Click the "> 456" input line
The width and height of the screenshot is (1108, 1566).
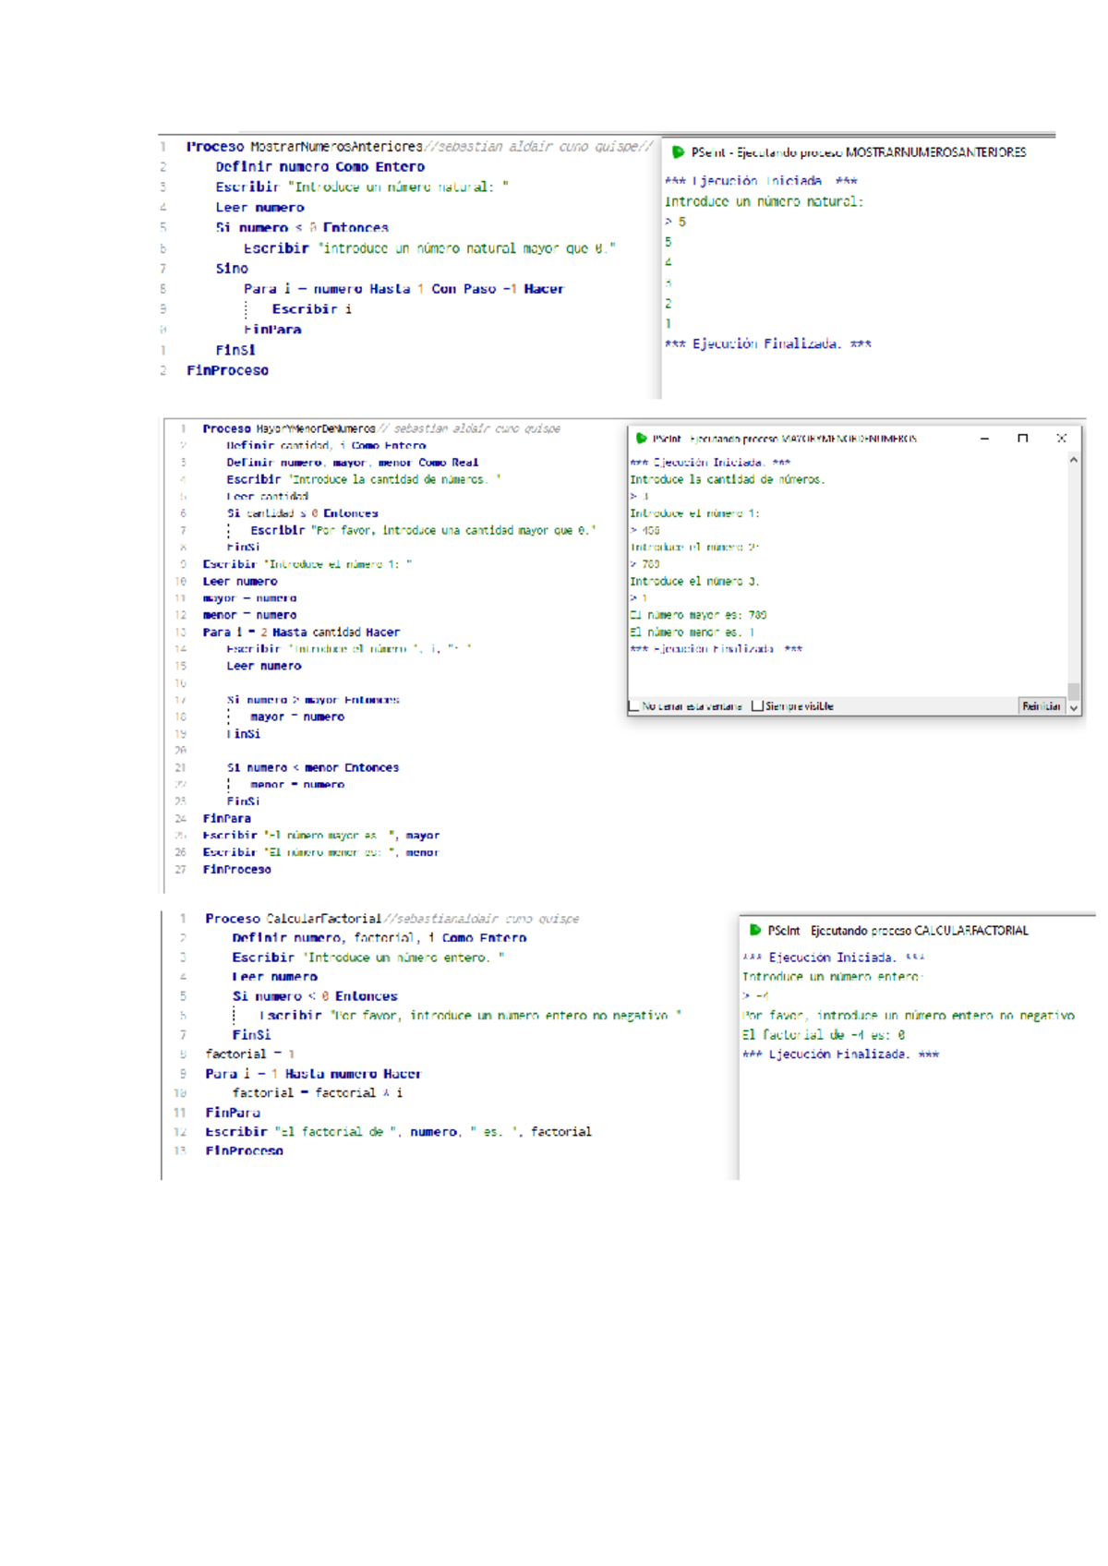coord(644,531)
